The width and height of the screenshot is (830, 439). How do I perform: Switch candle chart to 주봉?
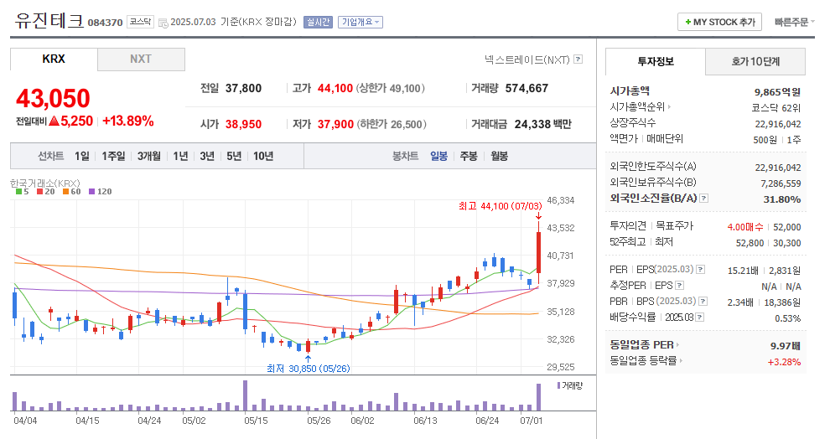(x=469, y=156)
